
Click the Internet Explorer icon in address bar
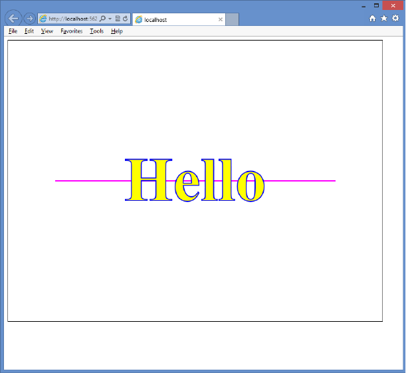click(x=43, y=19)
